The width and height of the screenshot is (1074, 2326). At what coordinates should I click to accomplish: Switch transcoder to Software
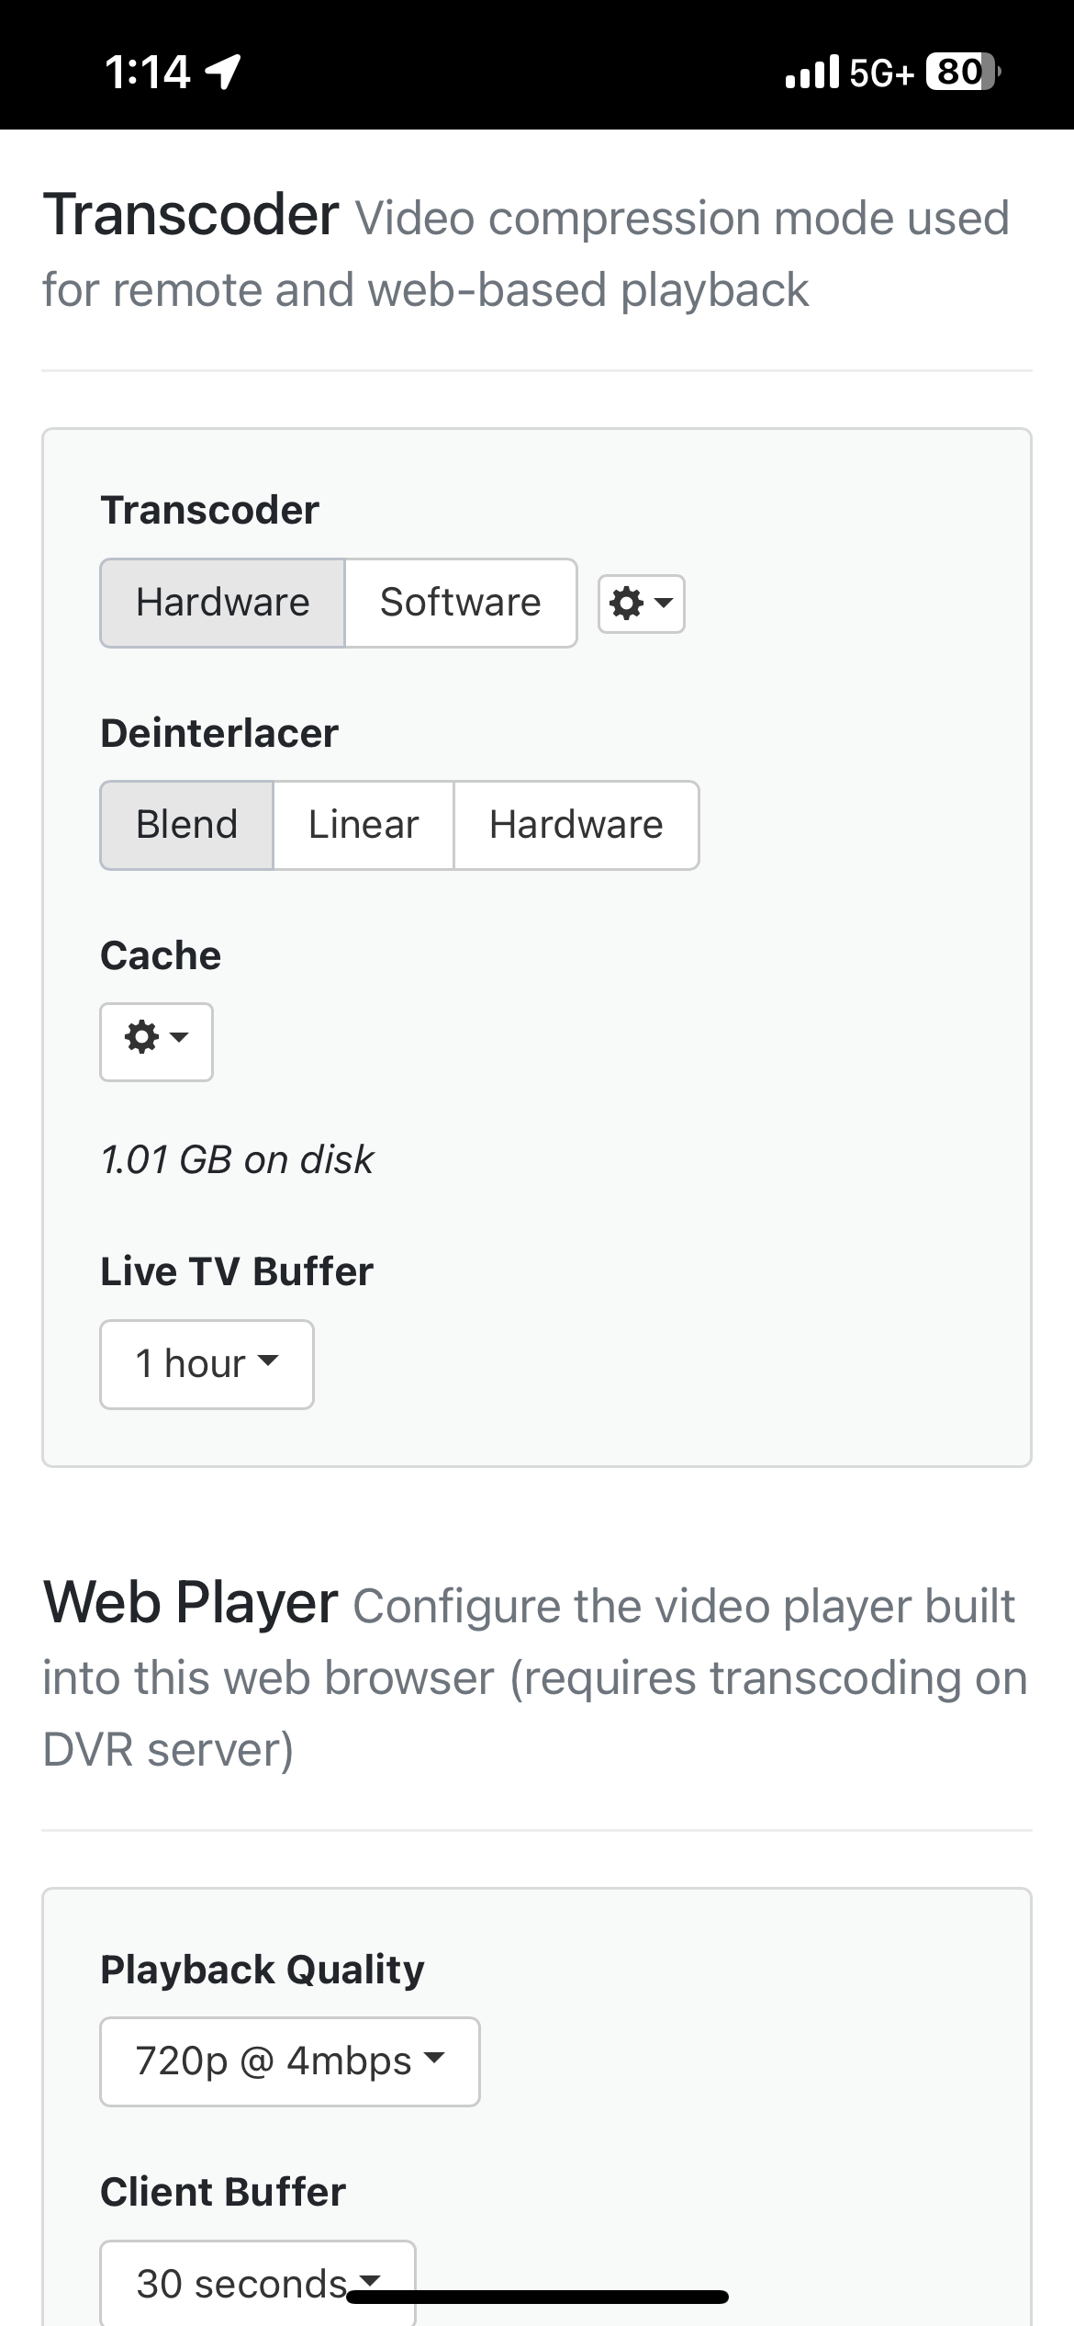pos(460,603)
